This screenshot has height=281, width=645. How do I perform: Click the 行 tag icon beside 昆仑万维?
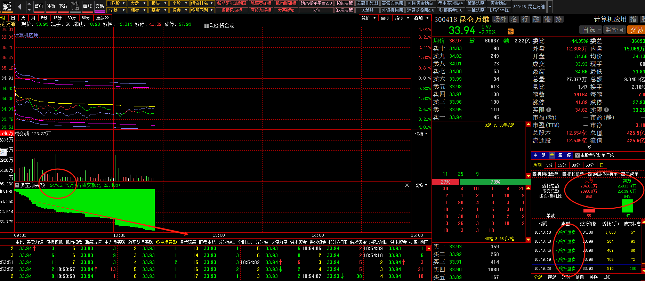[x=525, y=19]
